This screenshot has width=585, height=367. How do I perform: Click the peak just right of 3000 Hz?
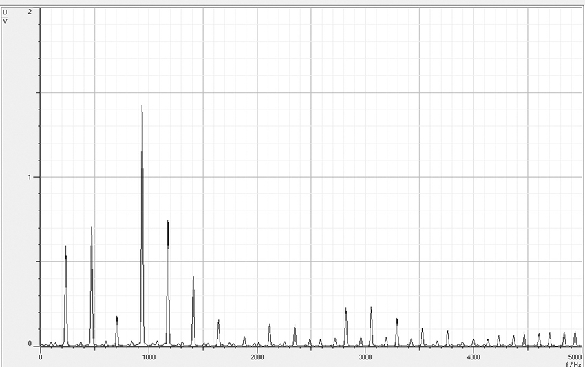point(371,309)
